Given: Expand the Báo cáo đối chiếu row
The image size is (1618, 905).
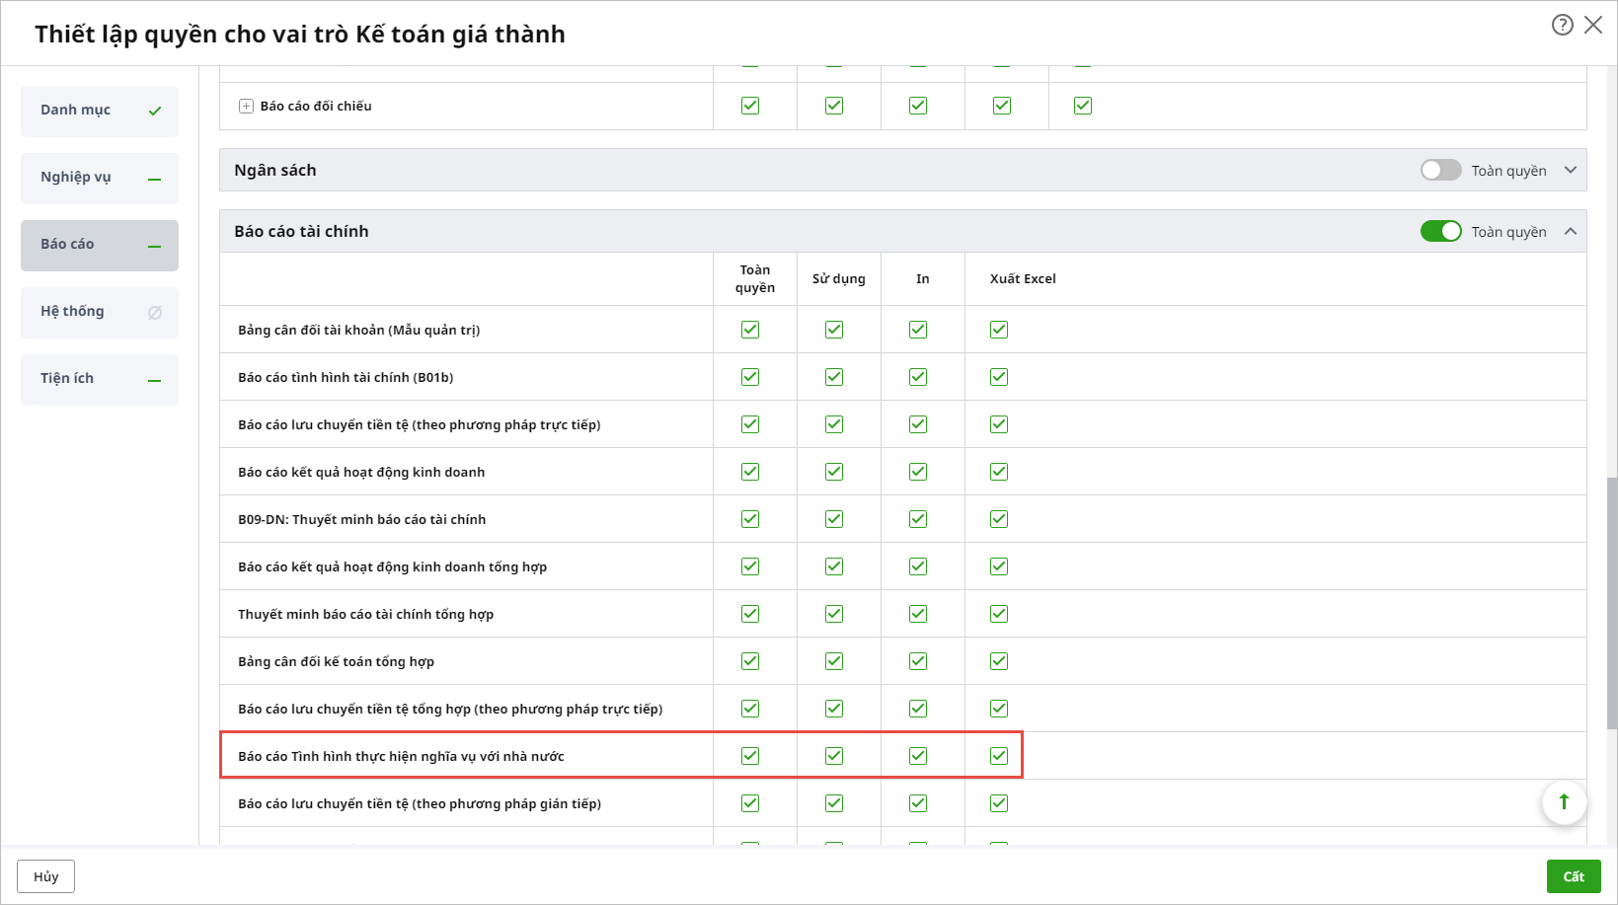Looking at the screenshot, I should click(x=246, y=107).
